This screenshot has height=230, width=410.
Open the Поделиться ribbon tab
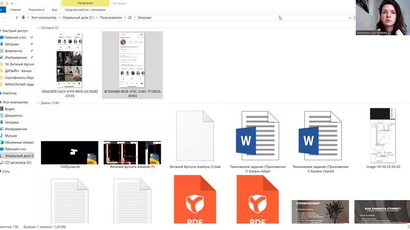[x=36, y=10]
